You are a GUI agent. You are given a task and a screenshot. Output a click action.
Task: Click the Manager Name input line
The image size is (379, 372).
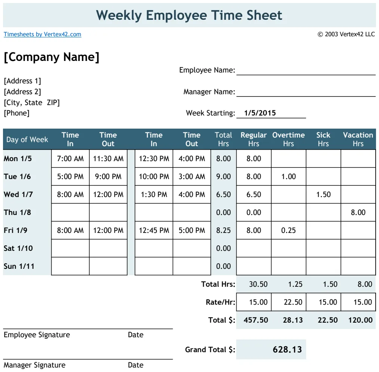click(306, 92)
